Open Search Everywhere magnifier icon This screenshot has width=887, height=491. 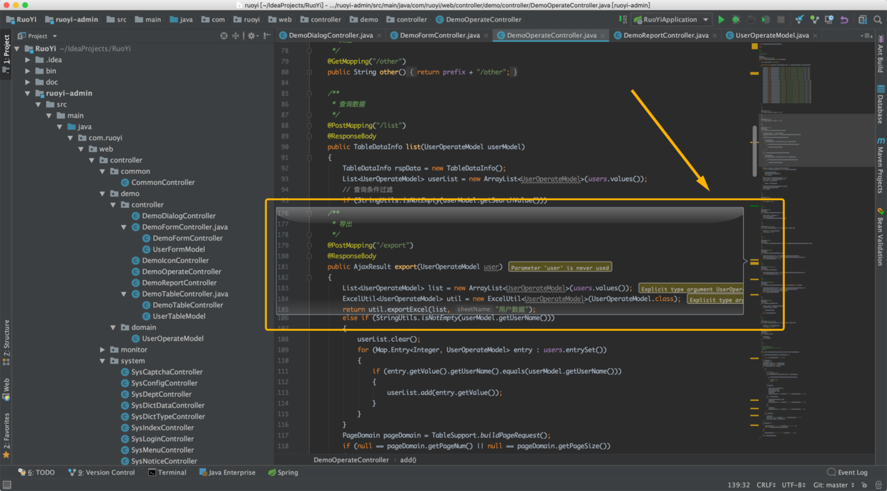[x=878, y=20]
